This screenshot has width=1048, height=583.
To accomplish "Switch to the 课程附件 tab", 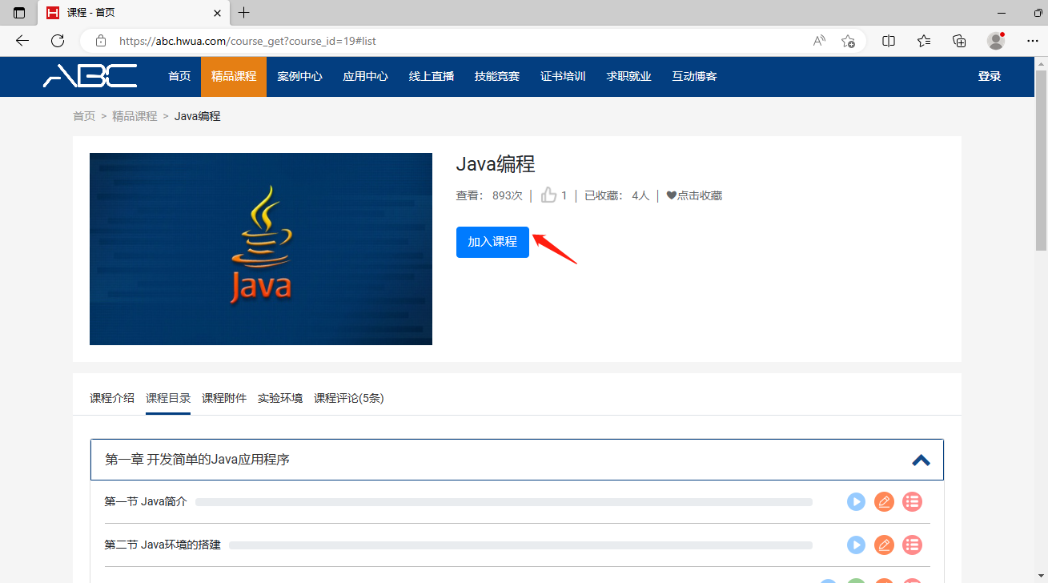I will pyautogui.click(x=224, y=398).
